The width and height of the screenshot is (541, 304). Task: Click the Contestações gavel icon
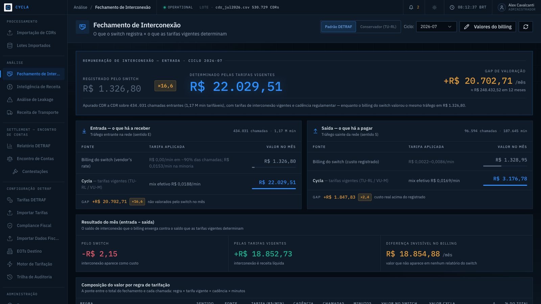click(x=15, y=172)
